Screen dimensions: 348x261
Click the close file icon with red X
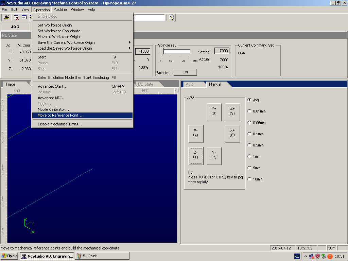pos(16,17)
